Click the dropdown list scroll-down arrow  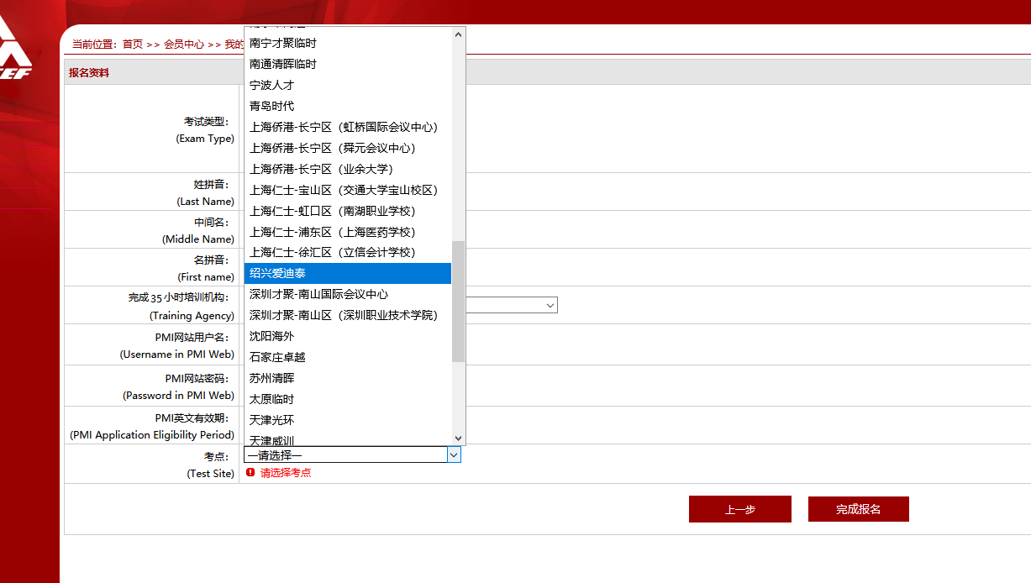click(458, 438)
